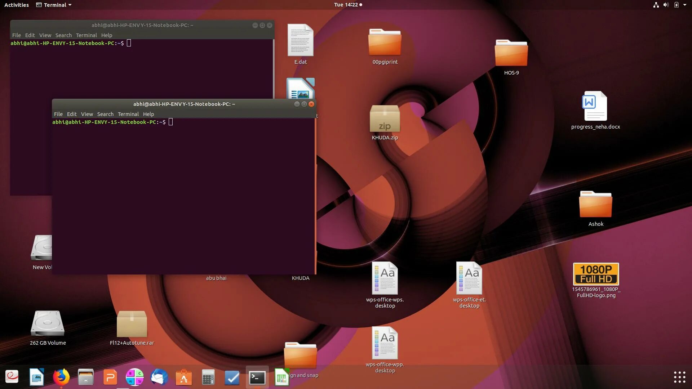Select Fl12+Autotune.rar archive
Screen dimensions: 692x389
click(132, 328)
